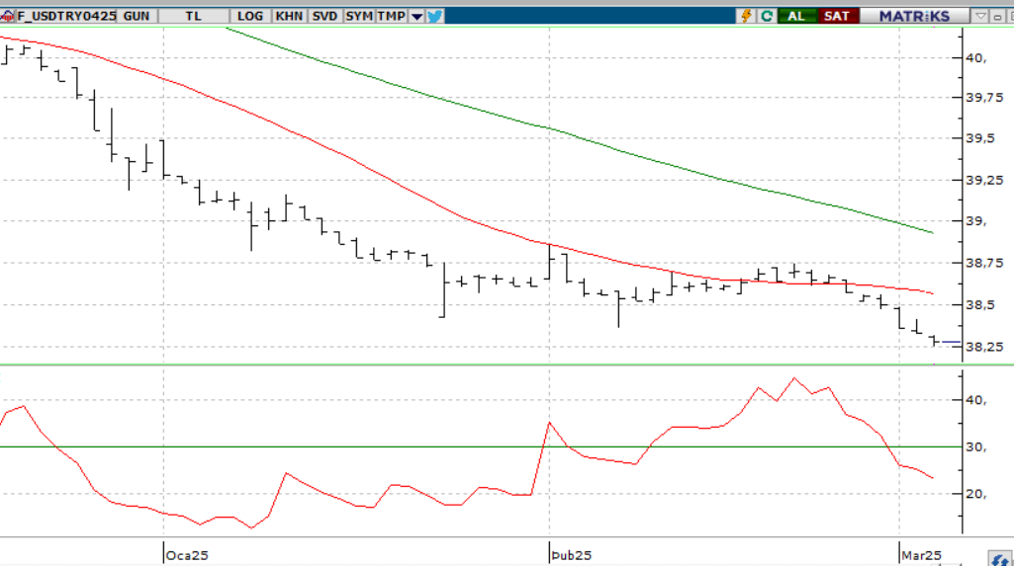1014x566 pixels.
Task: Click the 30, indicator level label
Action: [x=975, y=446]
